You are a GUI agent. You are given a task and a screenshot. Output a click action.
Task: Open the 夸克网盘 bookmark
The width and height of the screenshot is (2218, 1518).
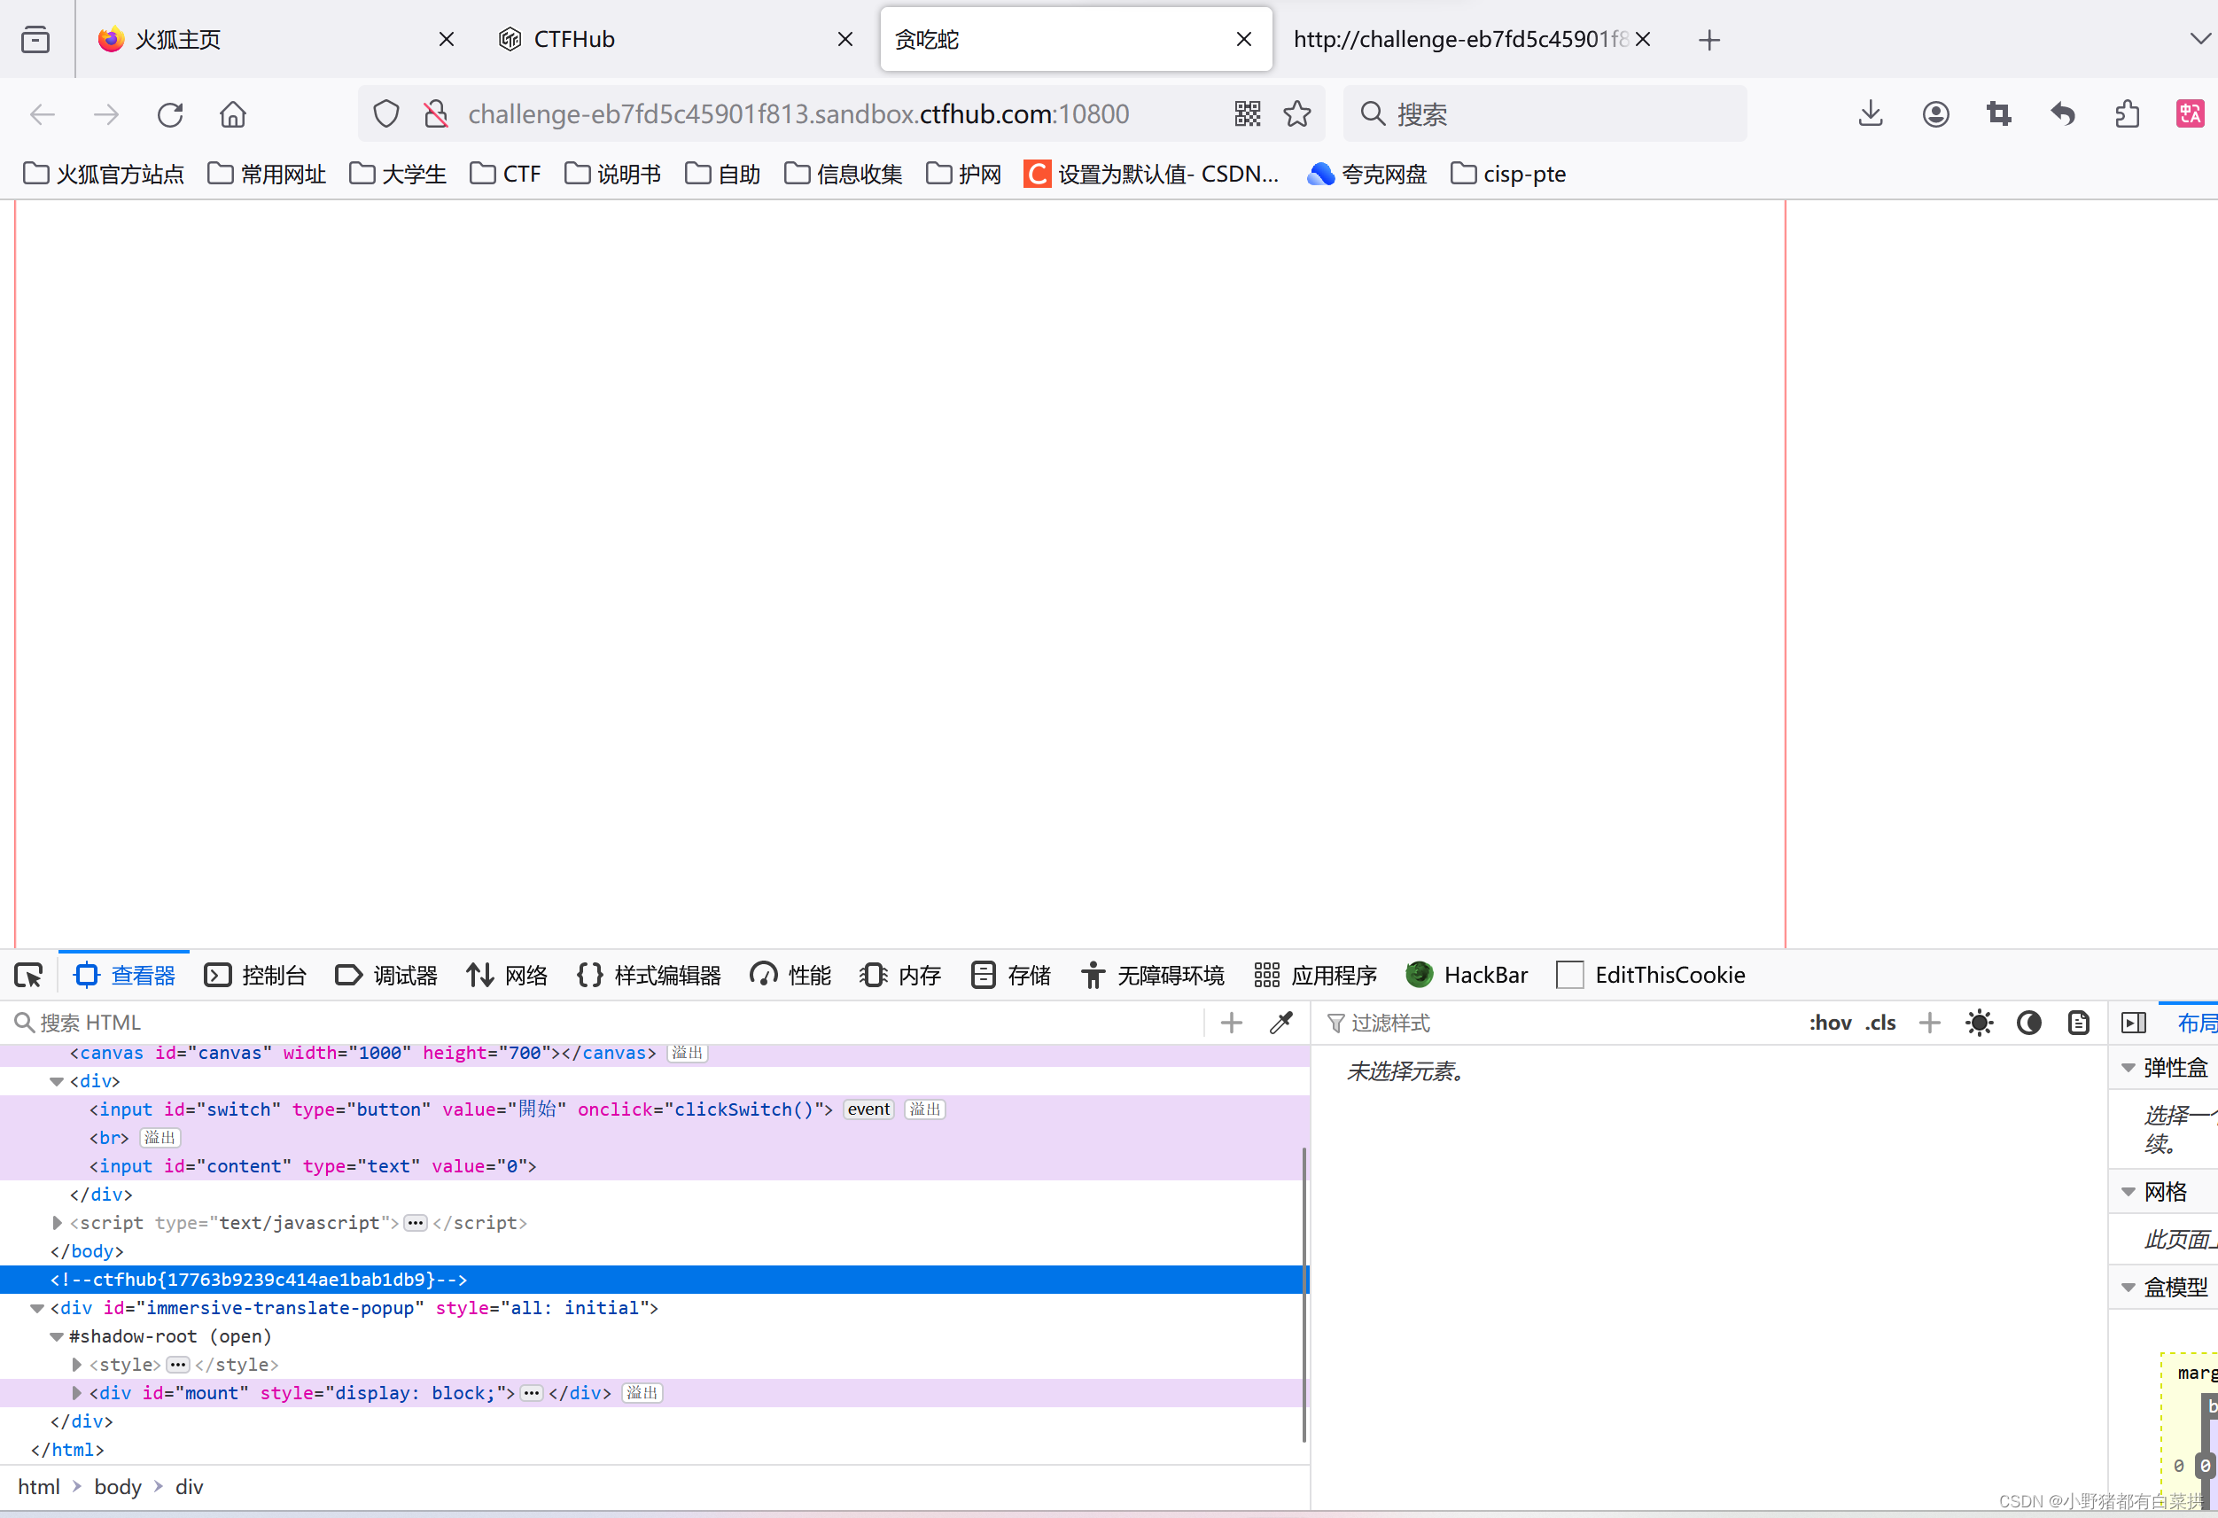[x=1366, y=174]
